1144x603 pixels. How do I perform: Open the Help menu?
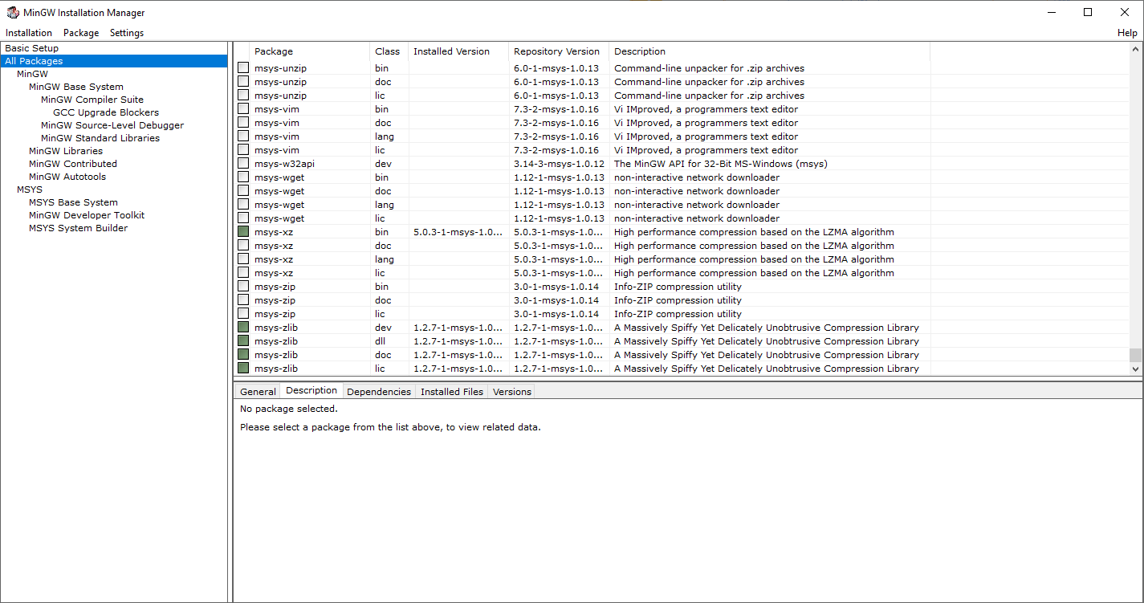pyautogui.click(x=1127, y=33)
